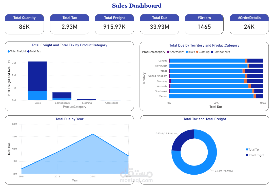Click the Total Due KPI card
Viewport: 273px width, 187px height.
pos(159,24)
